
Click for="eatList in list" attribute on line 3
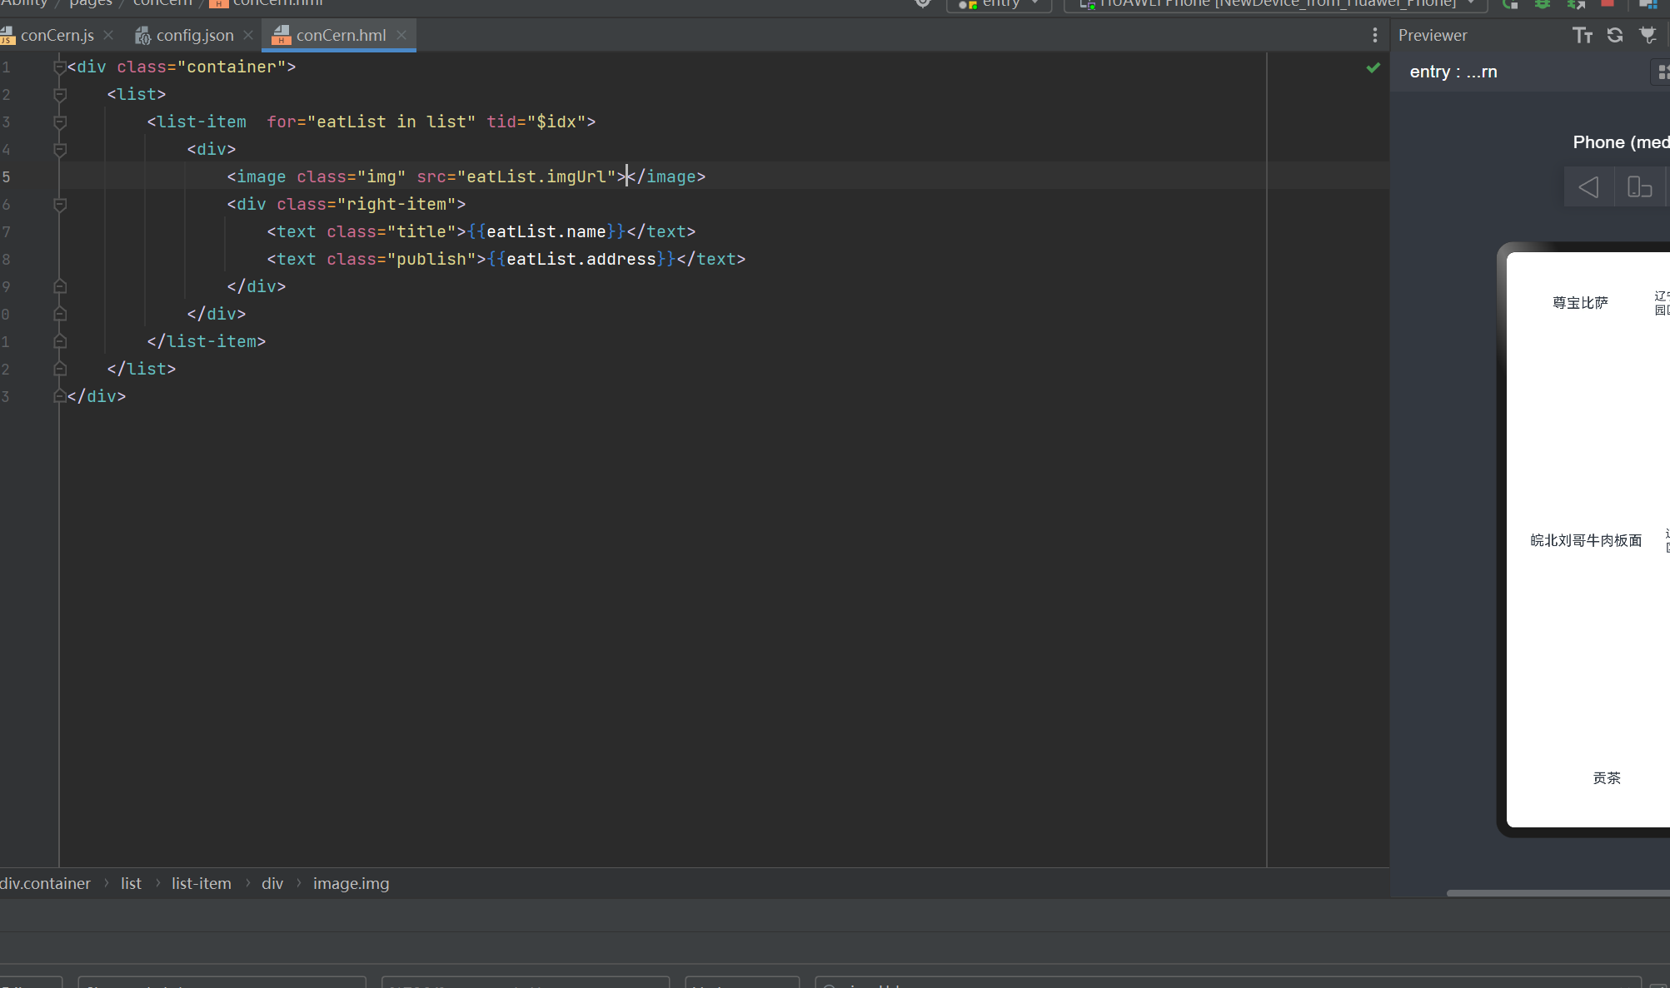371,122
